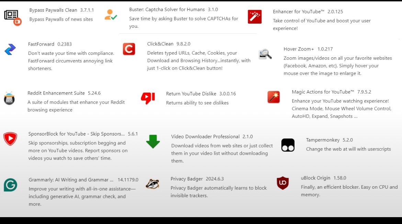The height and width of the screenshot is (224, 402).
Task: Click version number 2.0.125
Action: tap(335, 12)
